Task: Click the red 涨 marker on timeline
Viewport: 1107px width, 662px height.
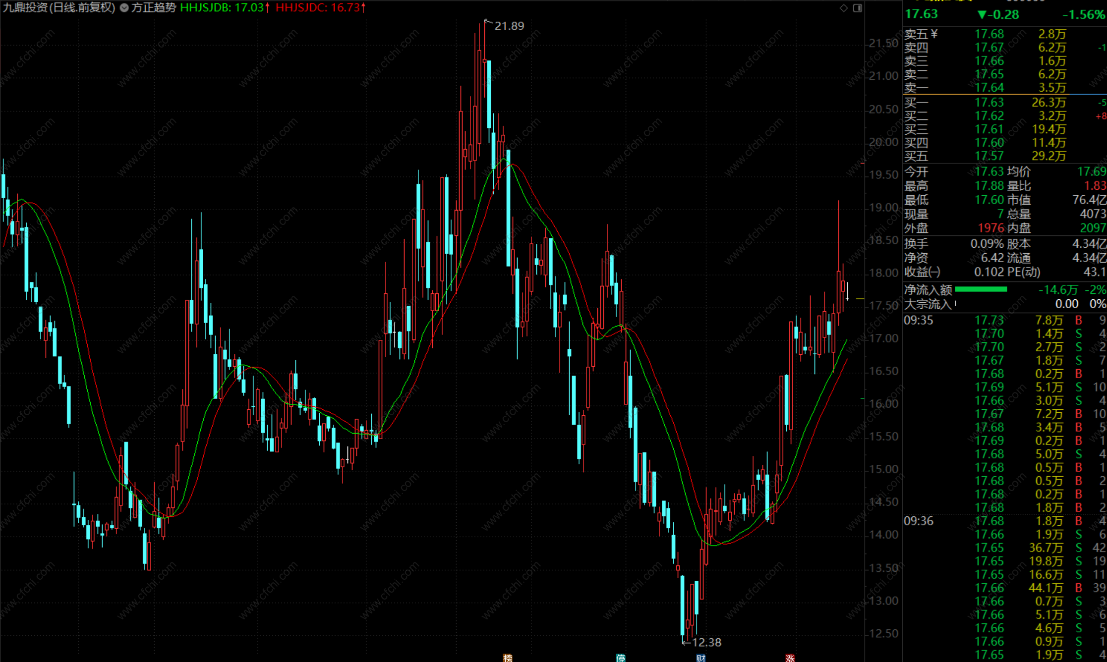Action: 790,658
